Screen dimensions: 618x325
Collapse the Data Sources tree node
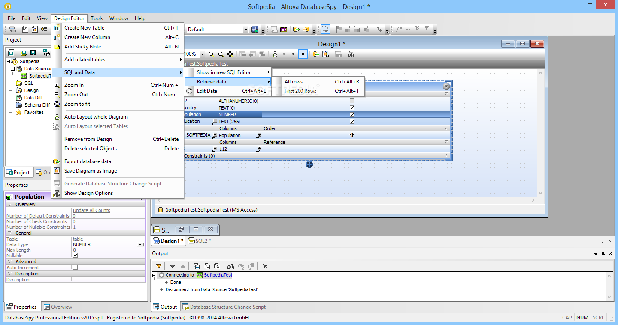click(x=12, y=69)
